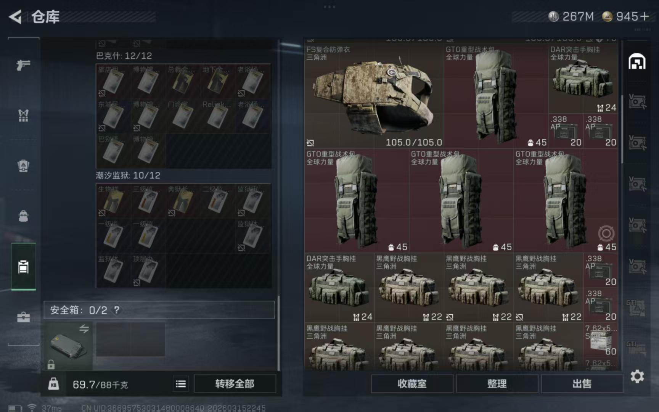Click the swap arrows on the safe box
Viewport: 659px width, 412px height.
point(84,328)
